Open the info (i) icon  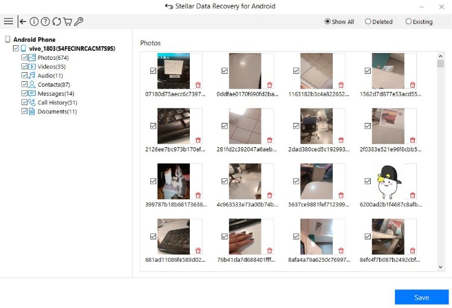(x=34, y=21)
